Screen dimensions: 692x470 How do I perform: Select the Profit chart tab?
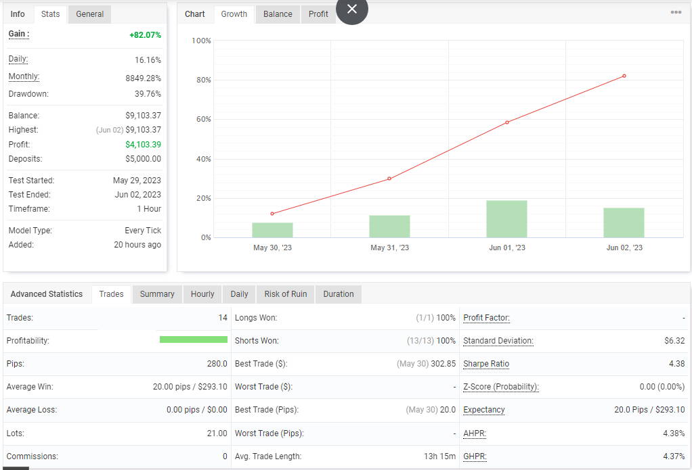click(x=318, y=14)
